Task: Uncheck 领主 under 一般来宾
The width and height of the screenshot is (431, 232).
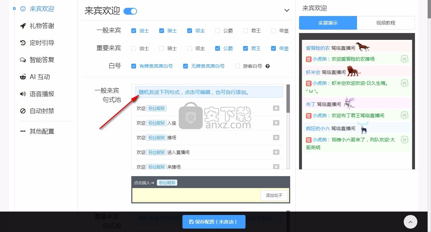Action: click(190, 31)
